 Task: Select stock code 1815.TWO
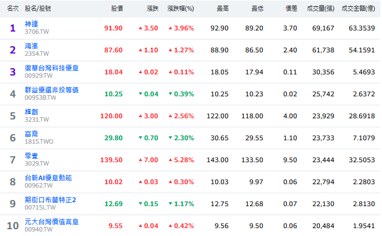[39, 141]
